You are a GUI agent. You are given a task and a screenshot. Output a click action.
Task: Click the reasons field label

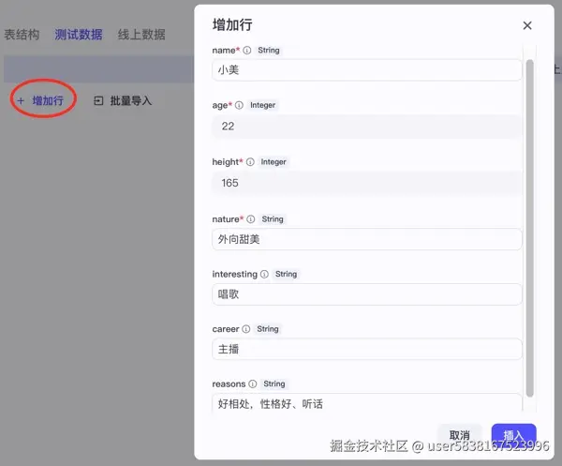point(229,383)
